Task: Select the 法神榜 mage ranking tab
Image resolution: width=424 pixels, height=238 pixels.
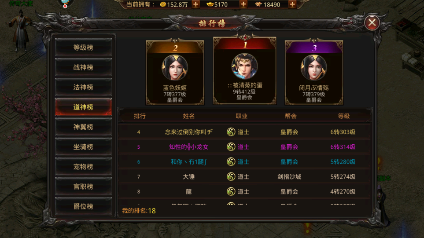Action: 83,87
